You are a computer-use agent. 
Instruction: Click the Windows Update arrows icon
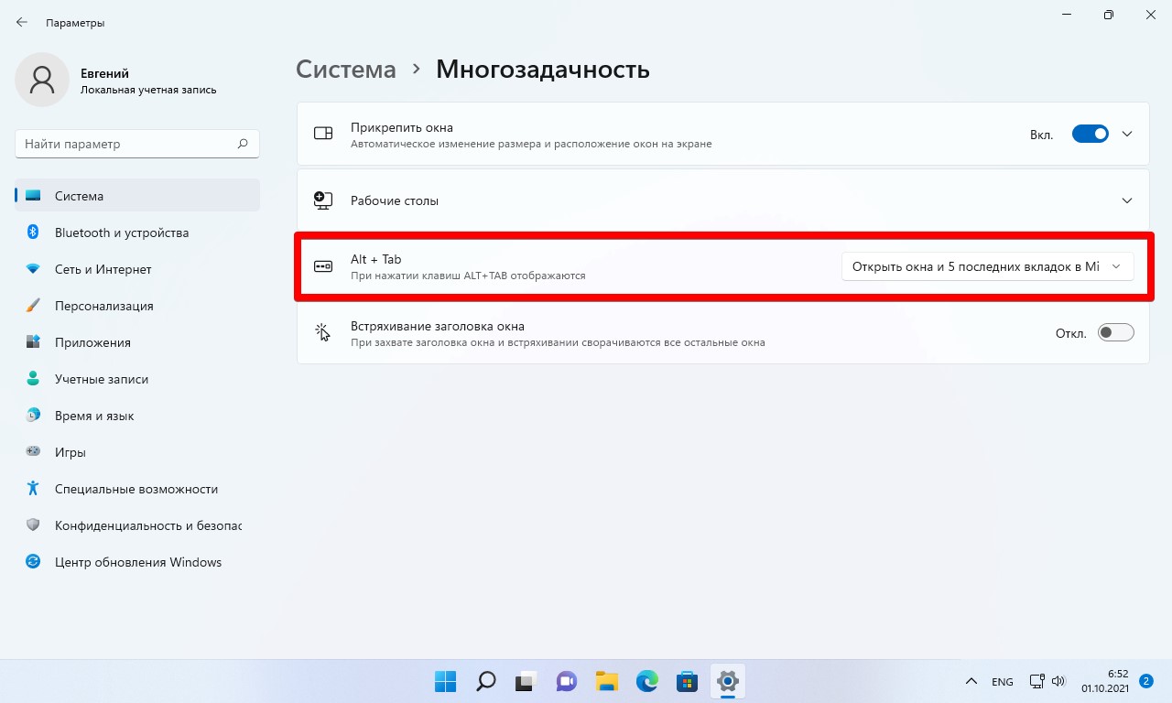click(x=33, y=562)
